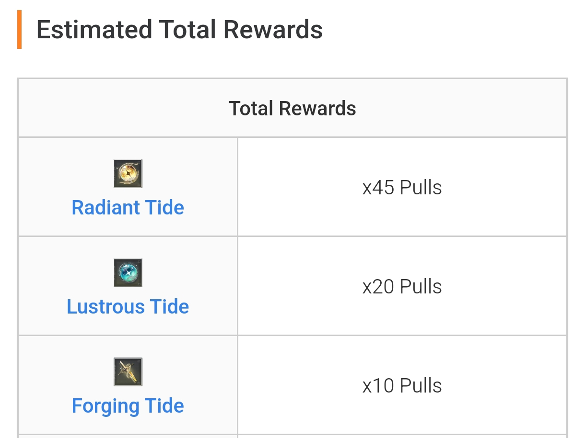Image resolution: width=585 pixels, height=438 pixels.
Task: Click the golden Radiant Tide icon
Action: pyautogui.click(x=128, y=174)
